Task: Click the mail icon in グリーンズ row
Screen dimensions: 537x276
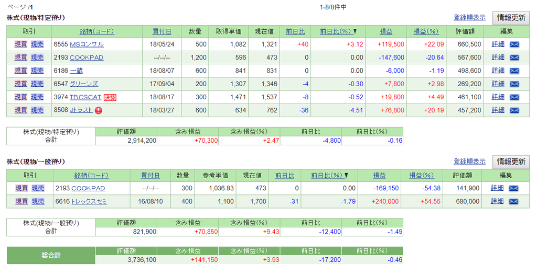Action: (x=514, y=84)
